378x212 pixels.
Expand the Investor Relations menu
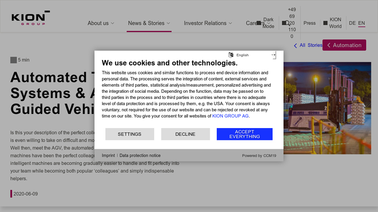click(208, 23)
